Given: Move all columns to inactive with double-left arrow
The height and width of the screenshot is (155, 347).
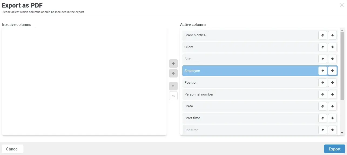Looking at the screenshot, I should click(173, 96).
